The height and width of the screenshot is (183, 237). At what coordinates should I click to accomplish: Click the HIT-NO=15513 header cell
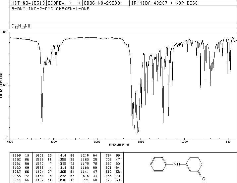28,3
